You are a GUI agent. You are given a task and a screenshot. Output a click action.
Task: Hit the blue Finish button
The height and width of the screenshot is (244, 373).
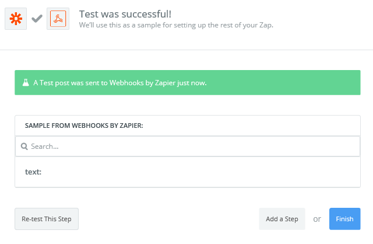point(344,219)
